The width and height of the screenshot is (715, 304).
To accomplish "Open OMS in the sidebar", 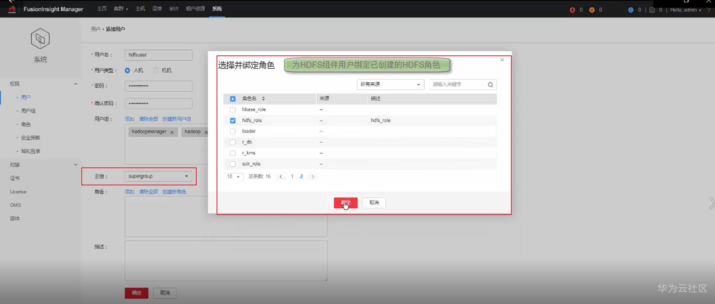I will 16,205.
